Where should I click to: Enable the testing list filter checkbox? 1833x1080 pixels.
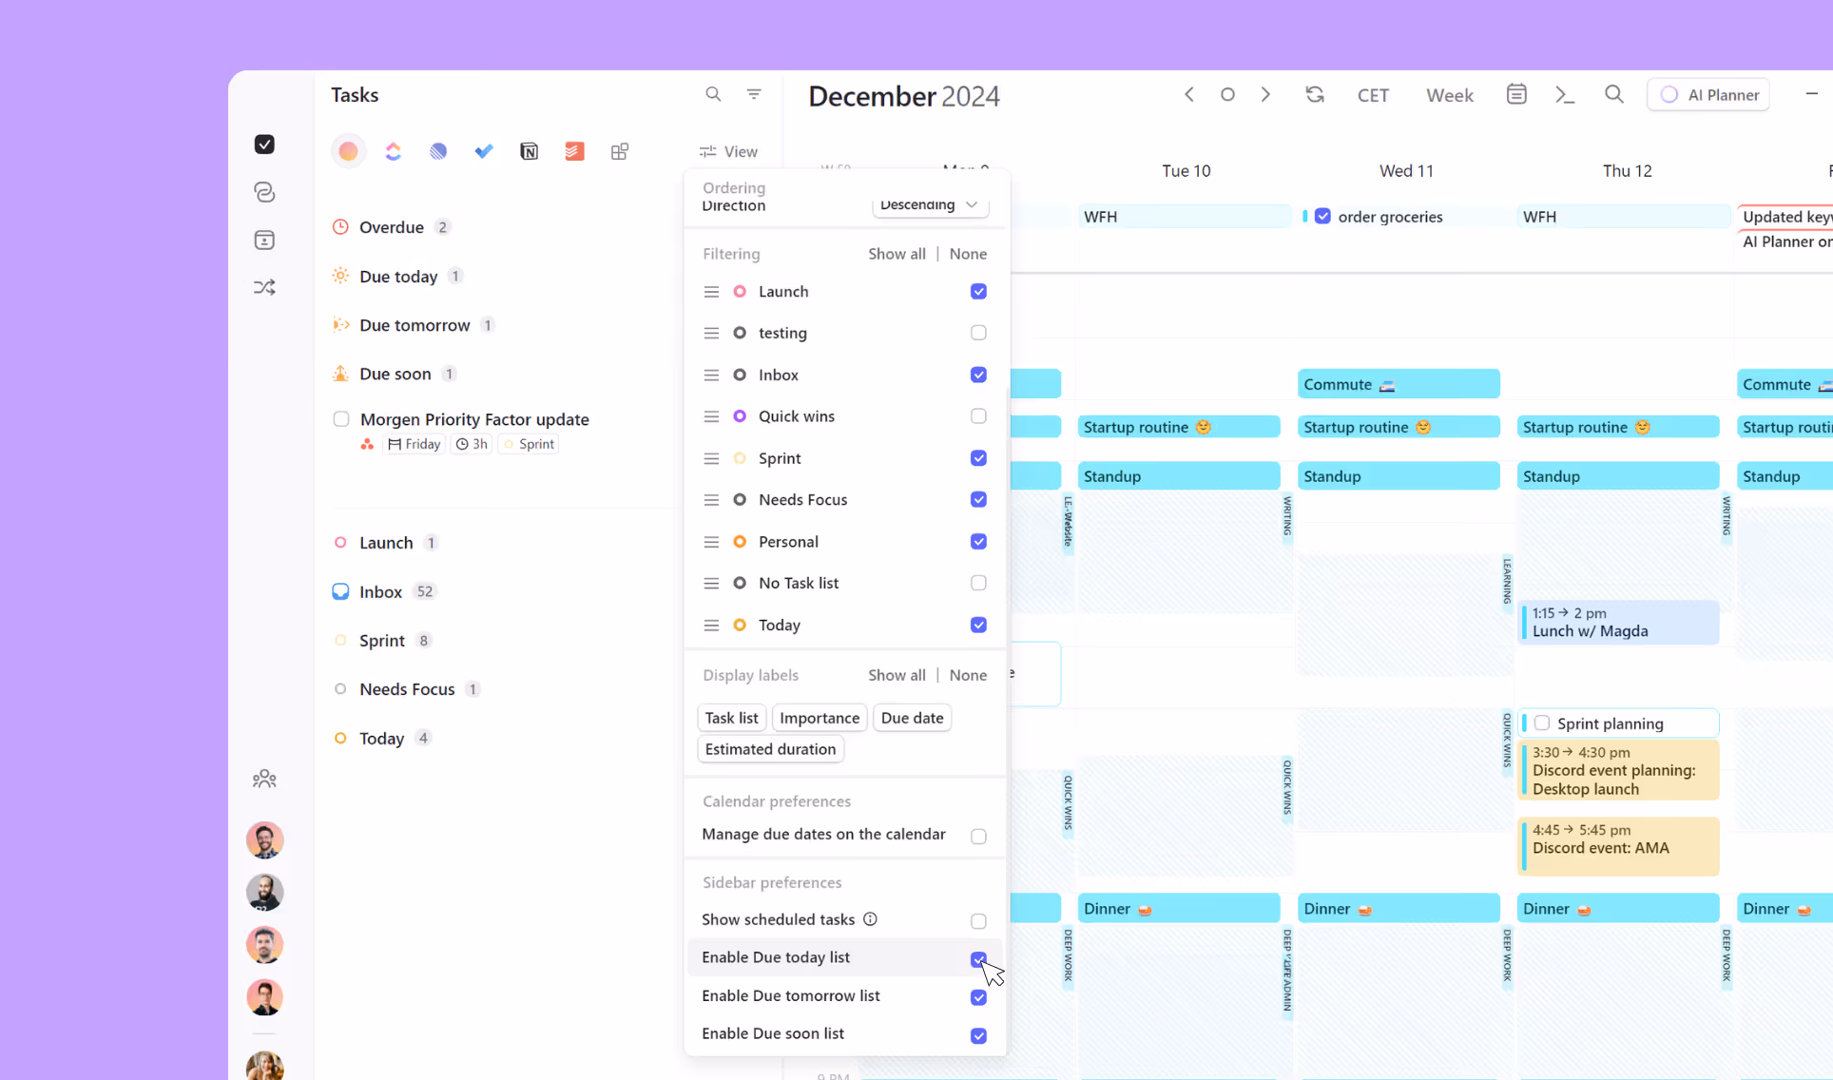(x=978, y=333)
